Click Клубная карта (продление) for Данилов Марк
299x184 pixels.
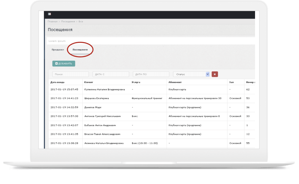click(185, 107)
